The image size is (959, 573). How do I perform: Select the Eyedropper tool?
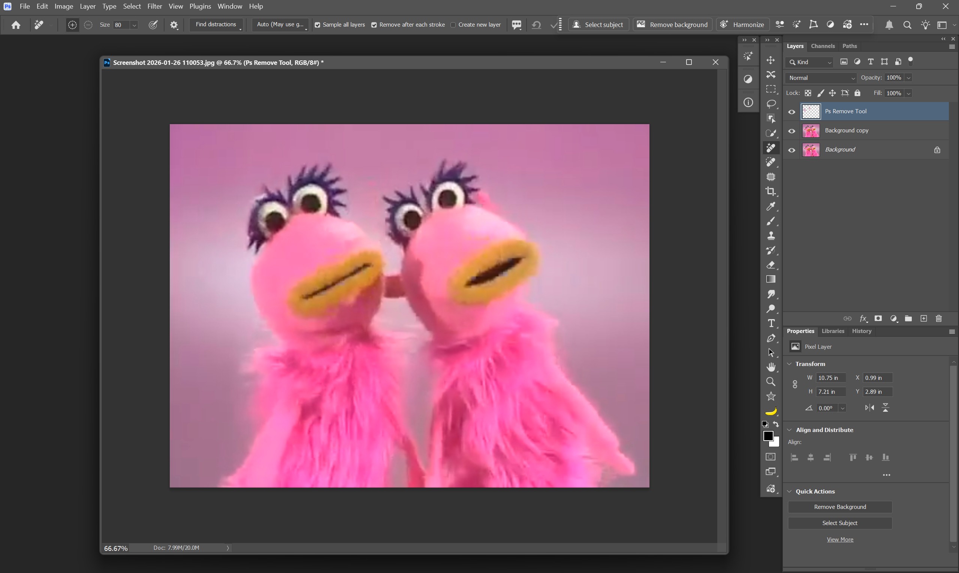(770, 206)
